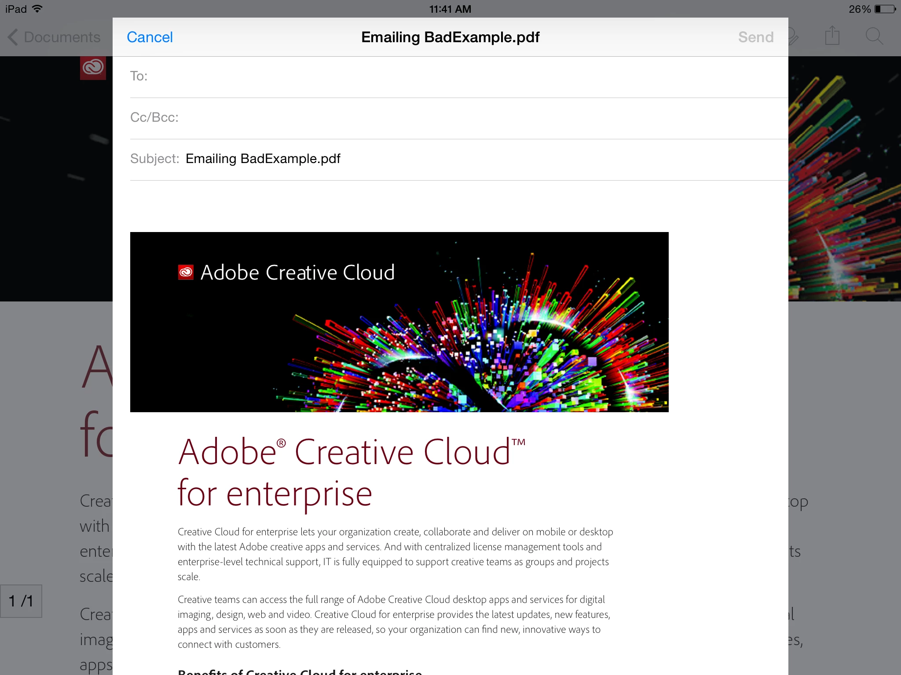Focus the To: recipient field
Viewport: 901px width, 675px height.
tap(440, 76)
